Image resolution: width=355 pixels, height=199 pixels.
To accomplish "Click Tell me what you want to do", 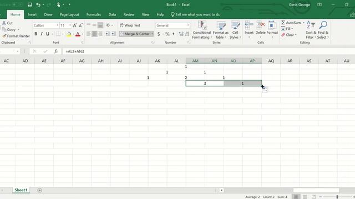I will 196,14.
